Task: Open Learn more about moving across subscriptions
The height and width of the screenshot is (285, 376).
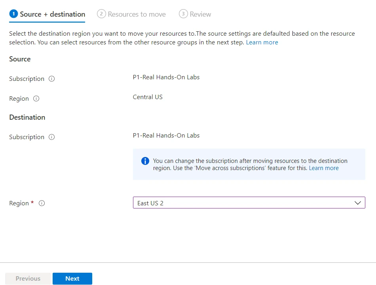Action: (324, 168)
